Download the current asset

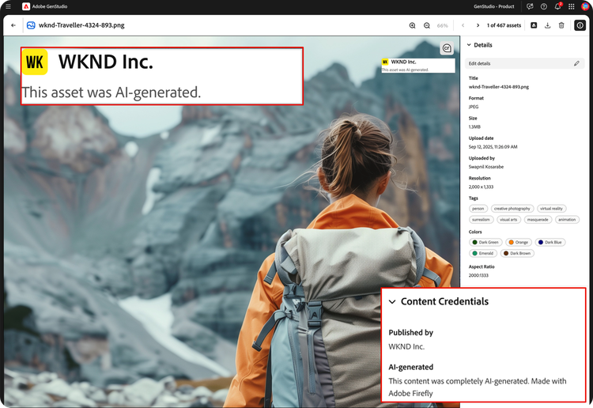(547, 25)
